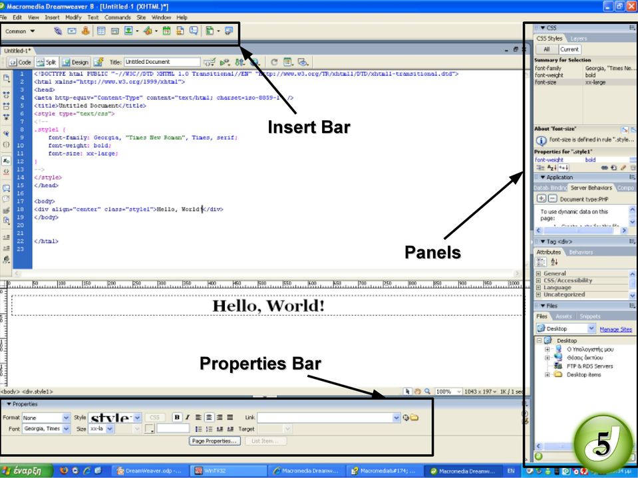Click Preview/Debug in Browser icon
638x478 pixels.
[x=254, y=62]
